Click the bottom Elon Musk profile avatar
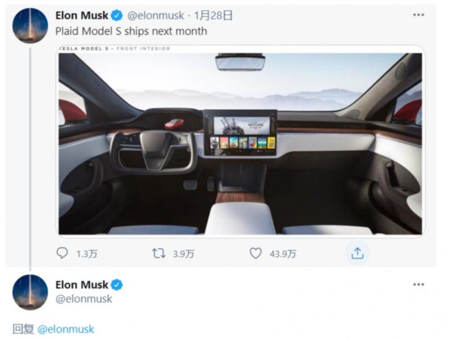The image size is (449, 340). [x=30, y=292]
